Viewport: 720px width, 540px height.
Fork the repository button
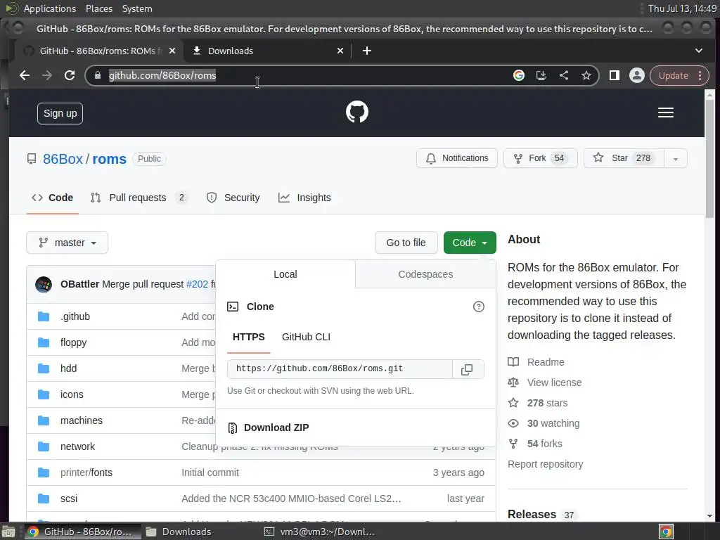click(x=541, y=158)
